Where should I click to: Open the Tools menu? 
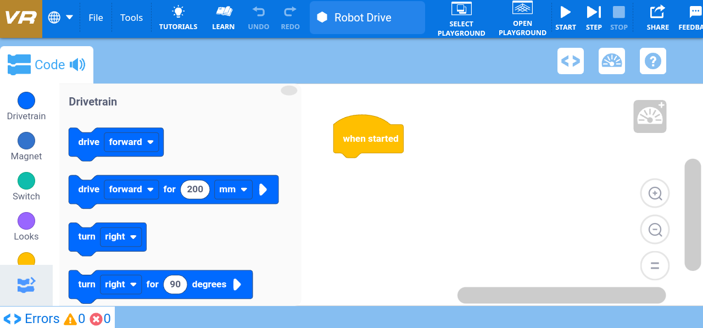tap(131, 18)
